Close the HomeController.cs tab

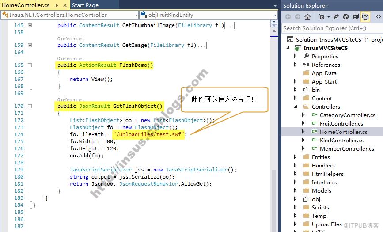pos(65,5)
